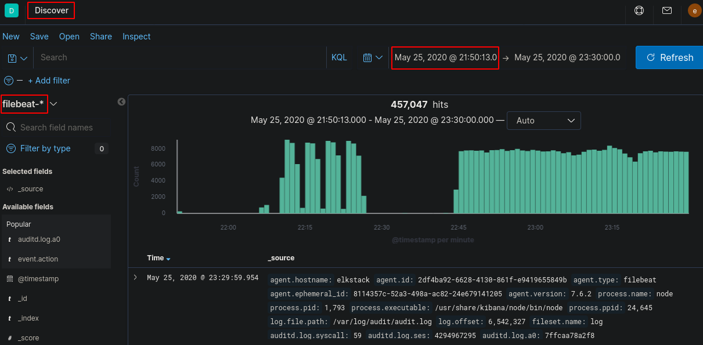Expand the filebeat-* index pattern dropdown
The width and height of the screenshot is (703, 345).
tap(54, 104)
